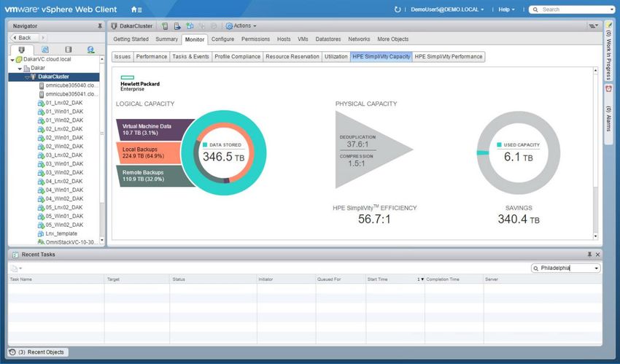Screen dimensions: 620x364
Task: Click the add host toolbar icon
Action: [165, 26]
